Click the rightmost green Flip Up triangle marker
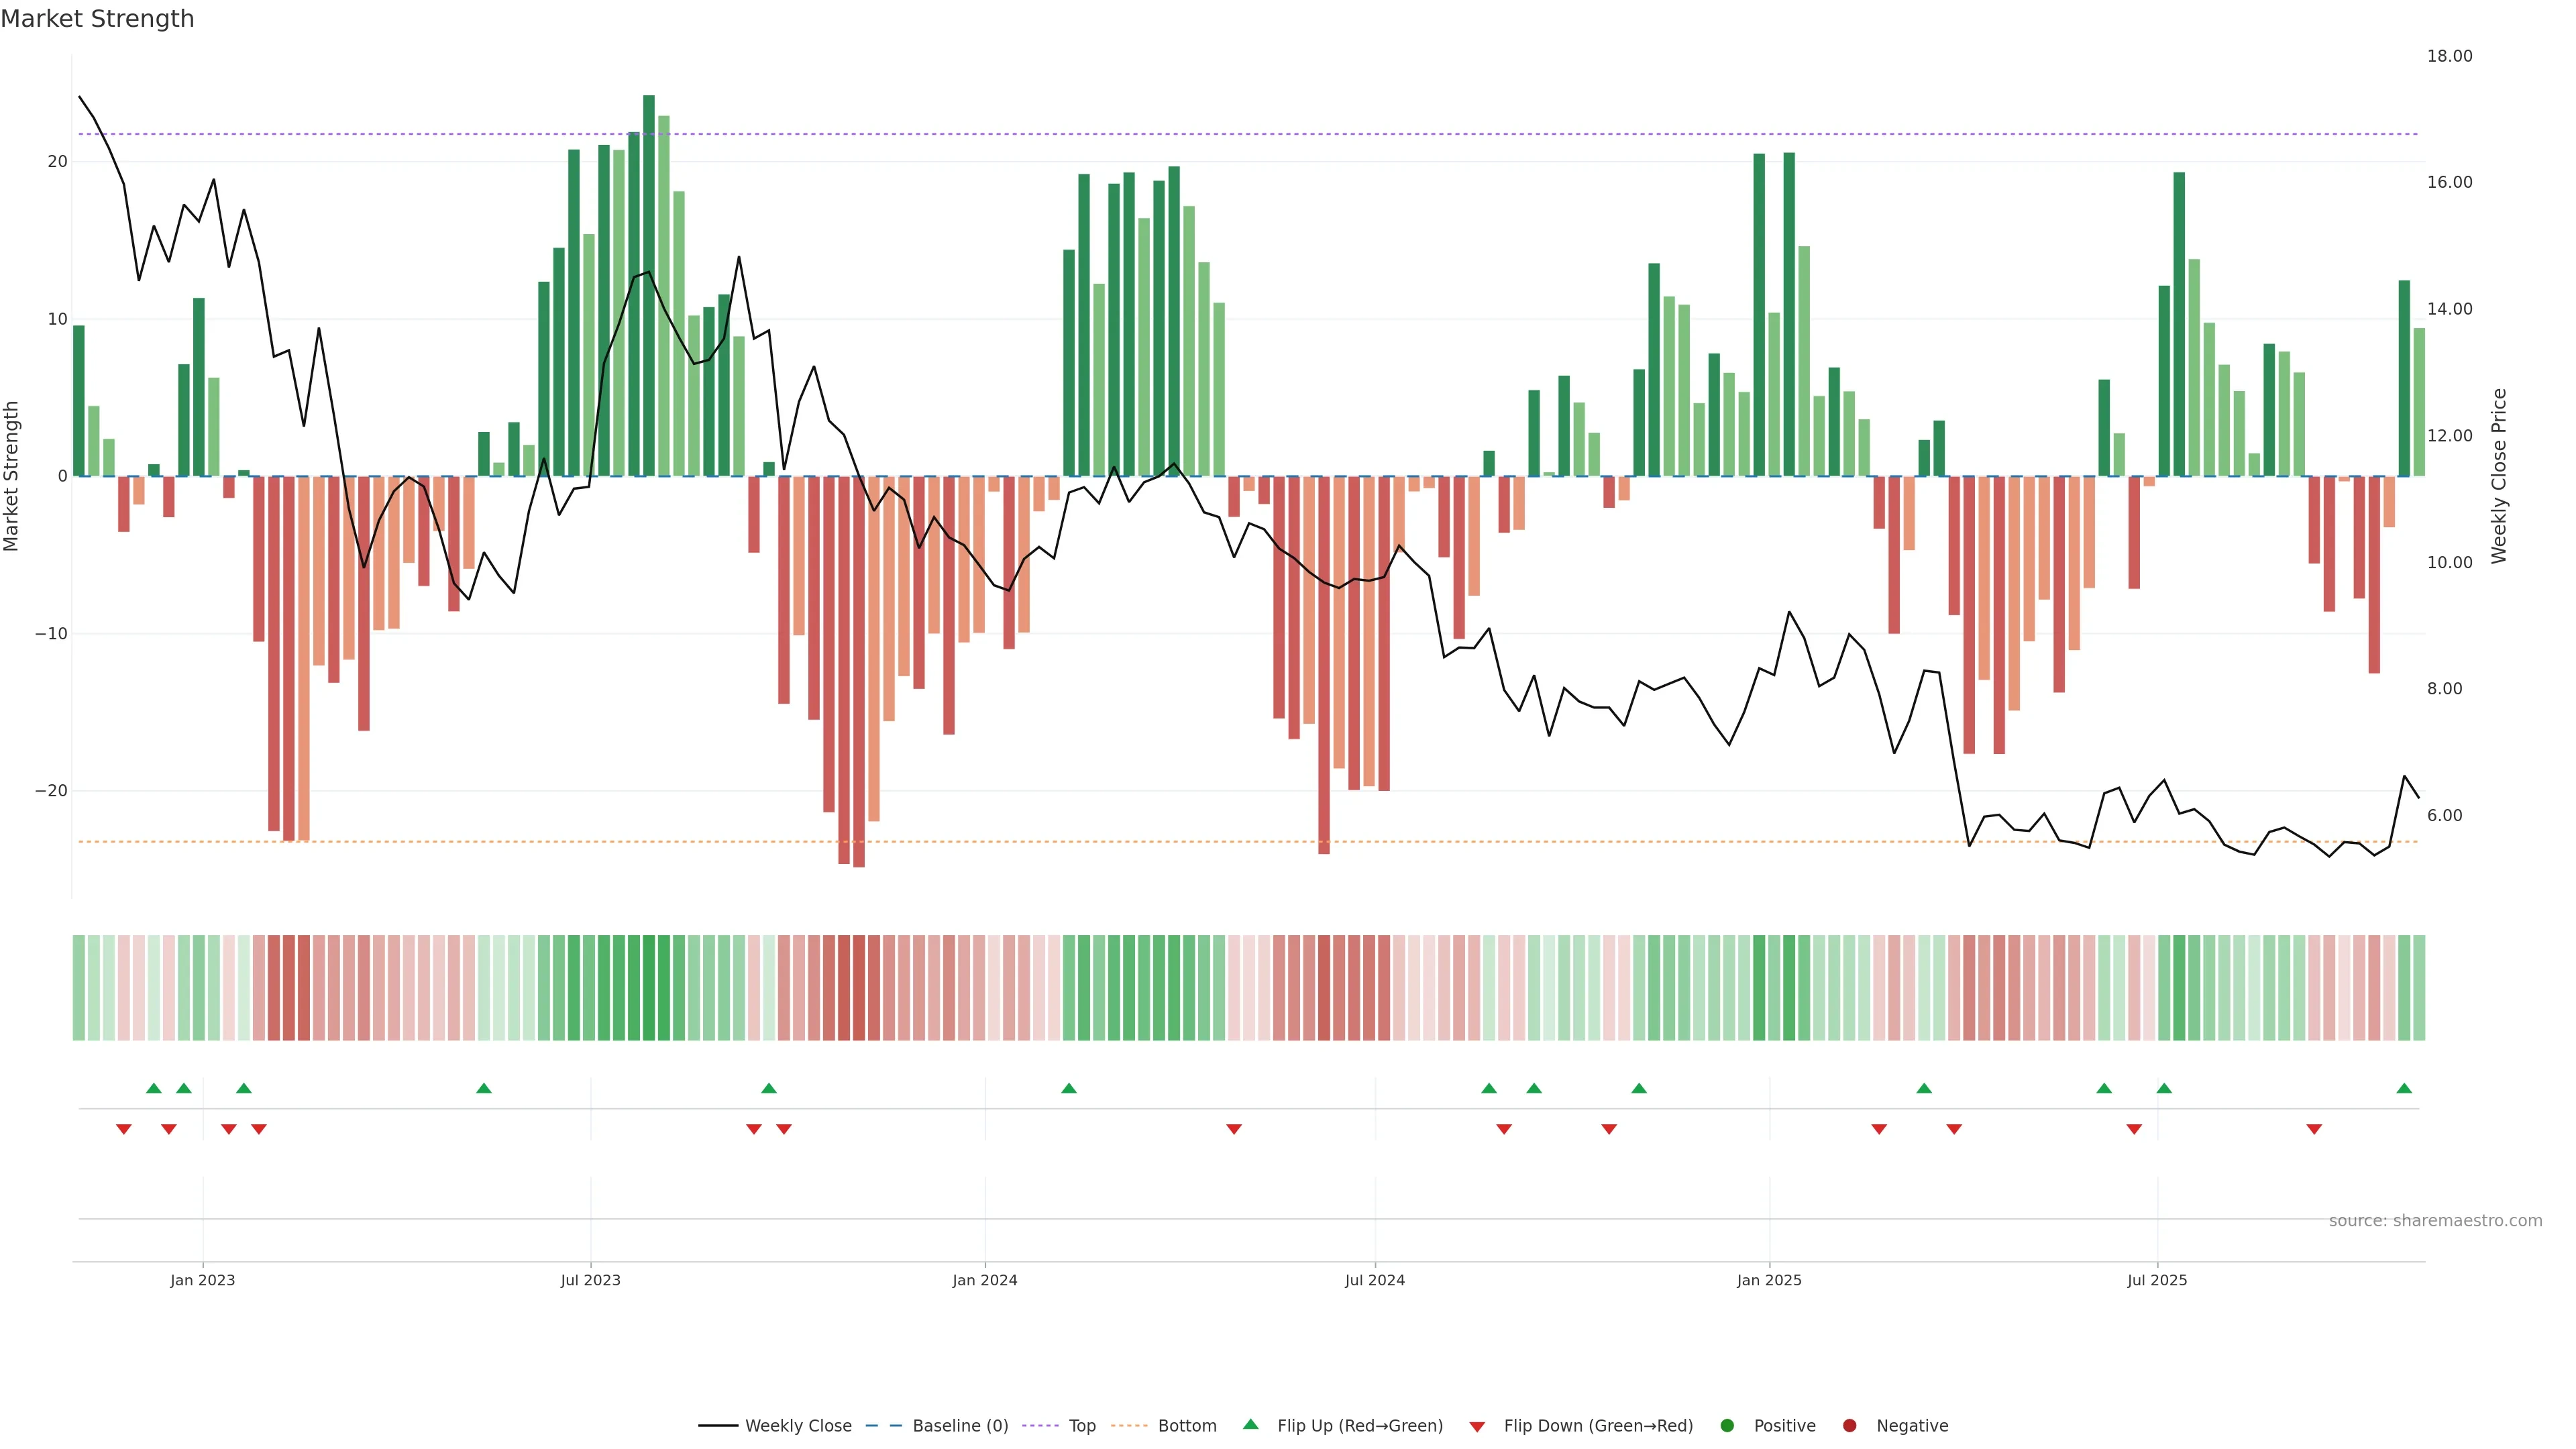Image resolution: width=2576 pixels, height=1449 pixels. click(2404, 1088)
